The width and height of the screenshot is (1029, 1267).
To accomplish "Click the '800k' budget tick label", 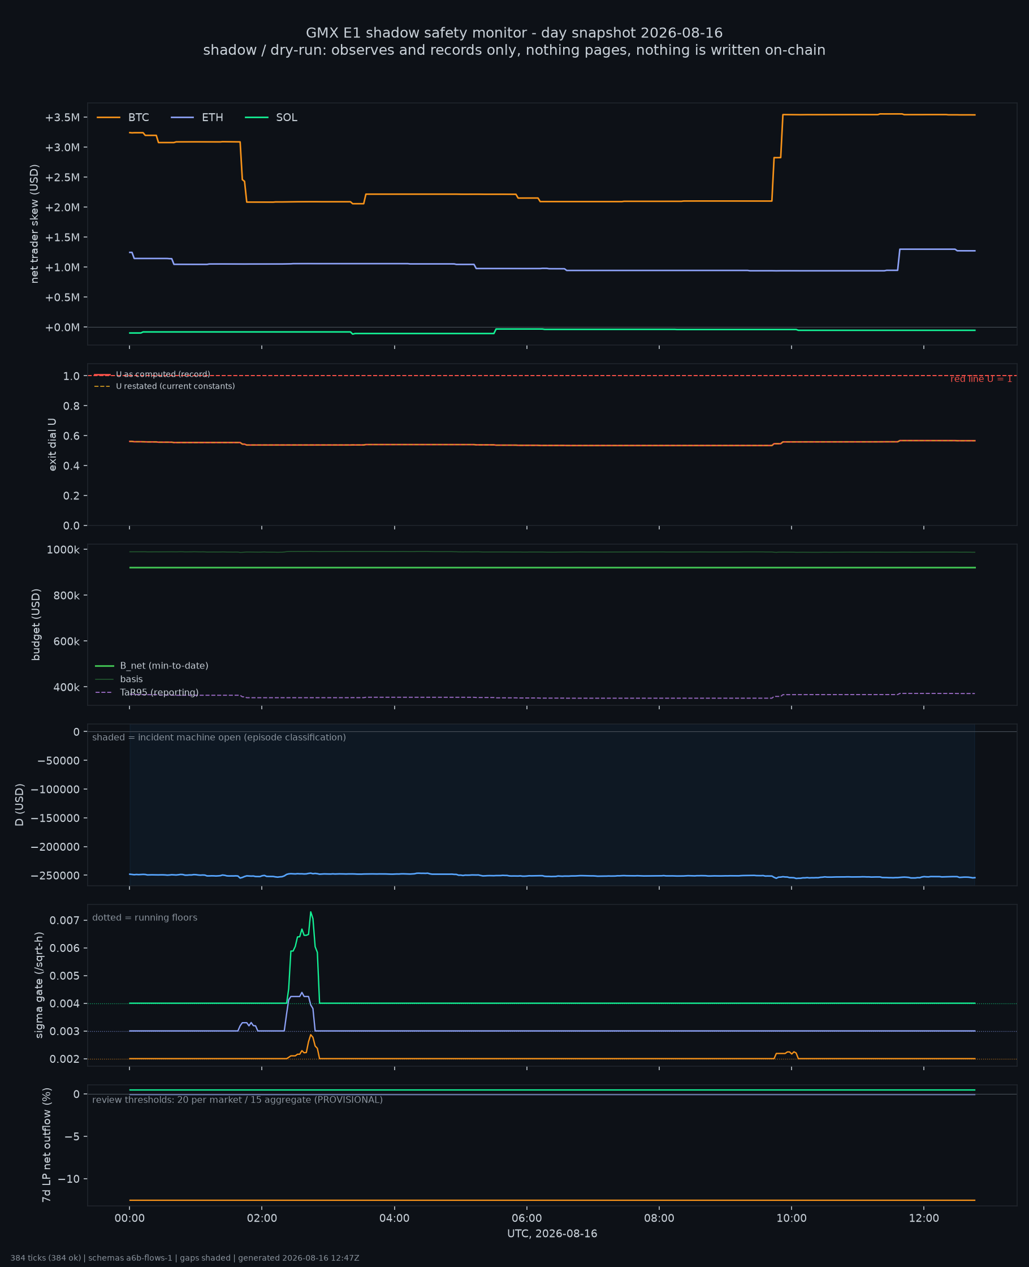I will click(66, 596).
